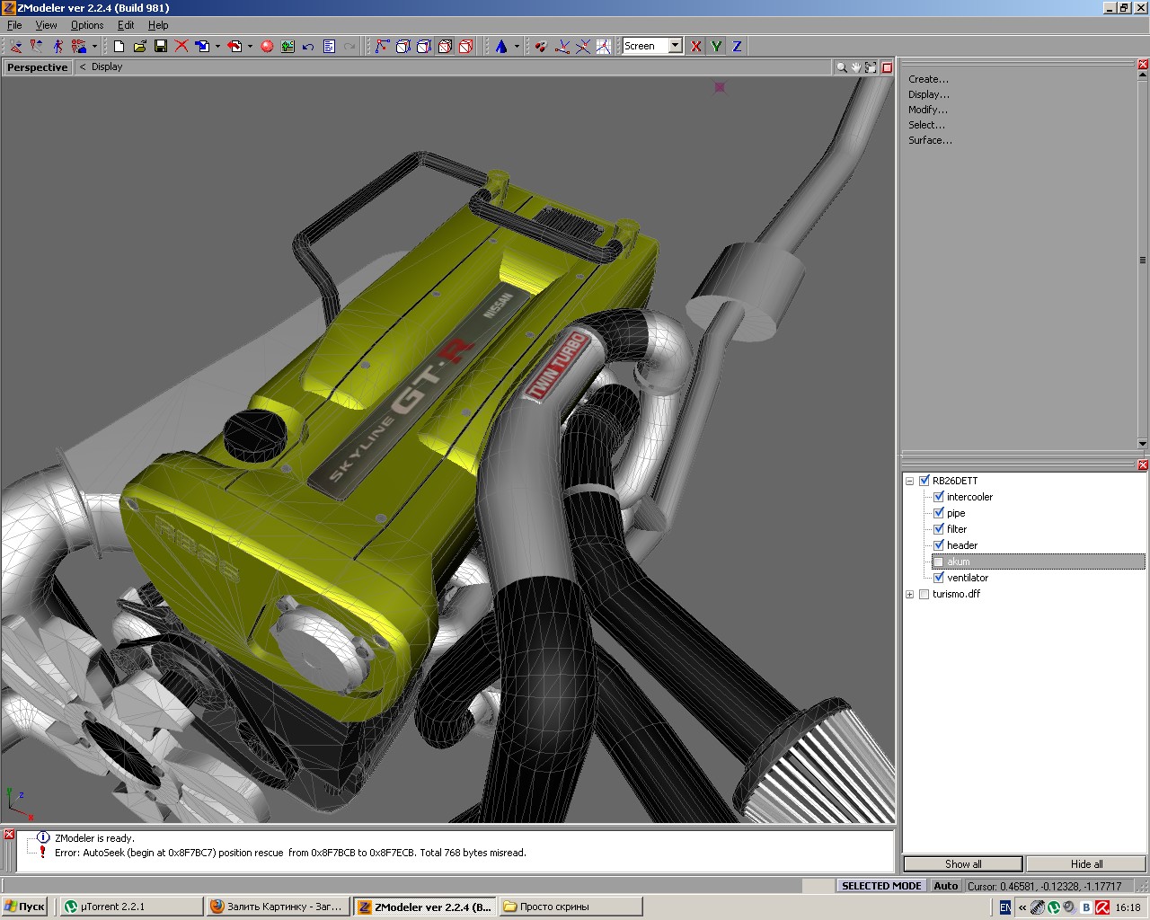Viewport: 1150px width, 920px height.
Task: Click the Perspective viewport button
Action: pos(37,67)
